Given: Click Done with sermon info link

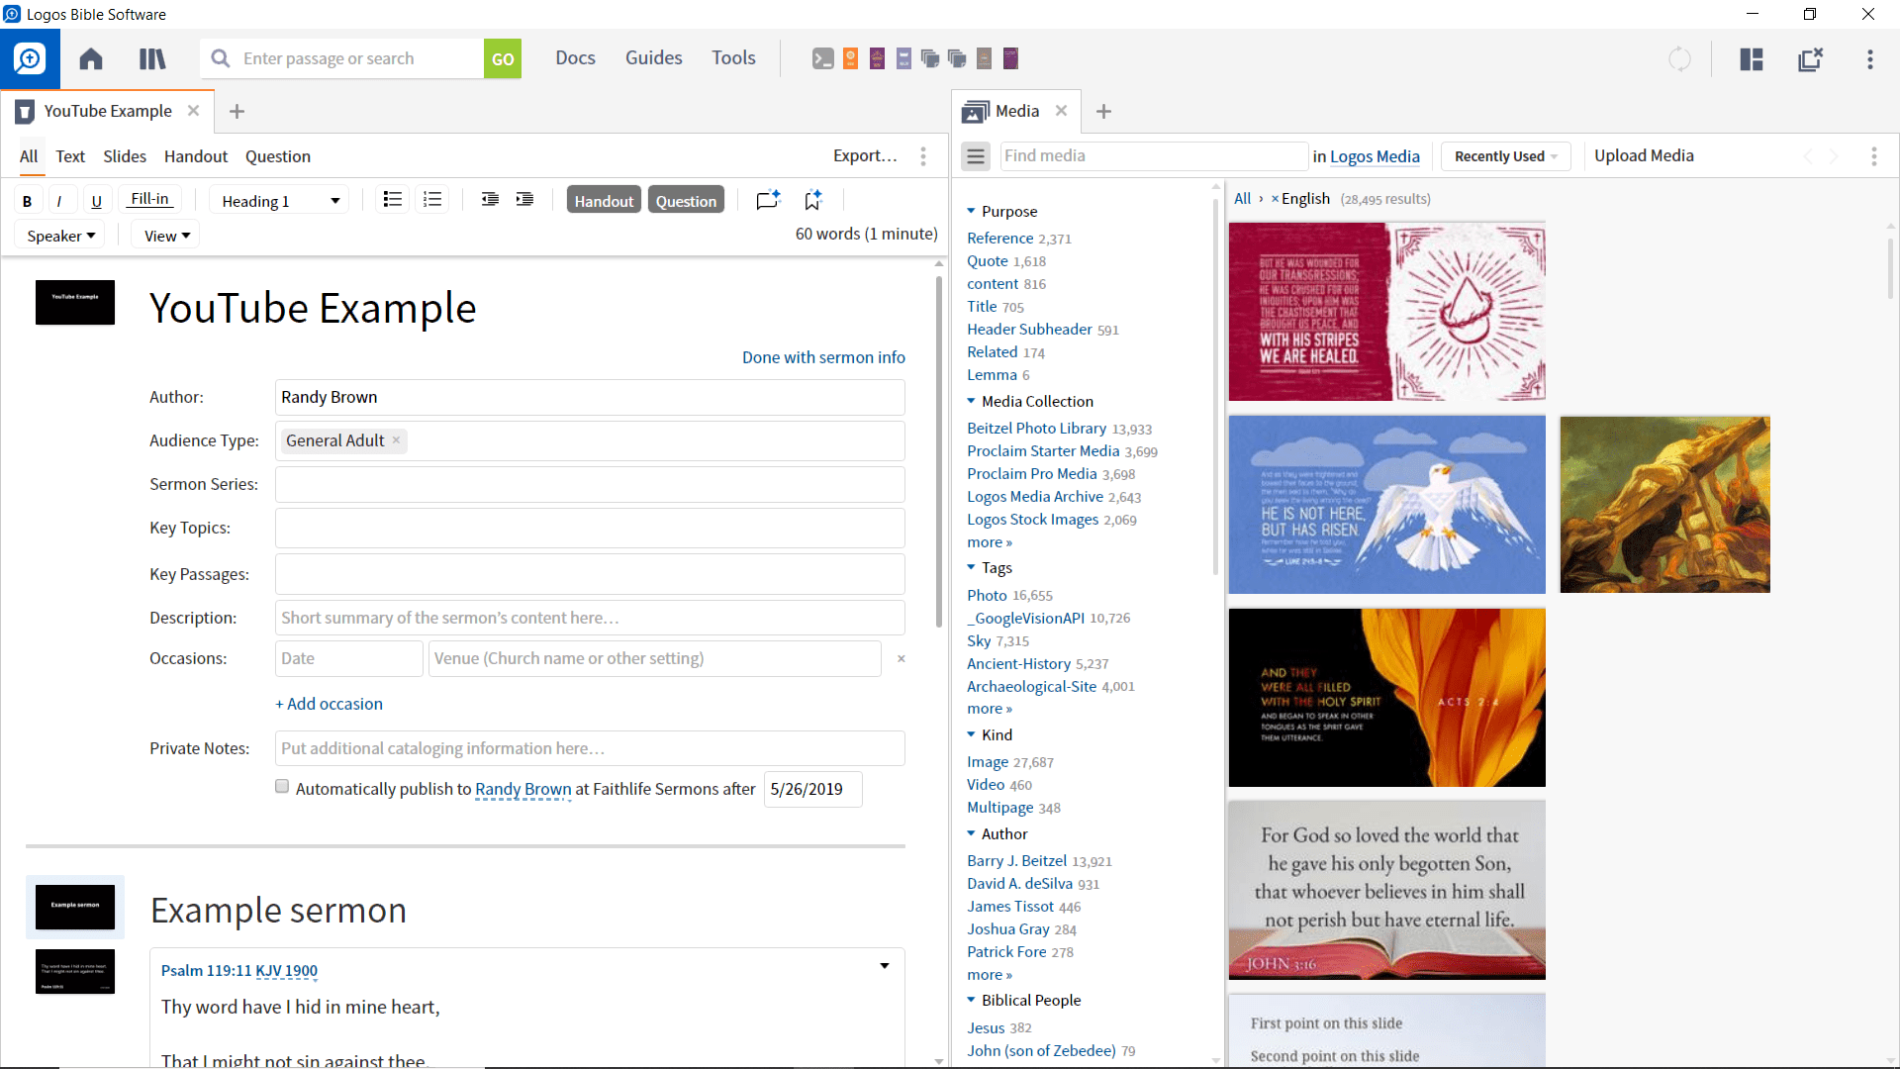Looking at the screenshot, I should click(x=823, y=357).
